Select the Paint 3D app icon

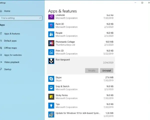pos(51,25)
